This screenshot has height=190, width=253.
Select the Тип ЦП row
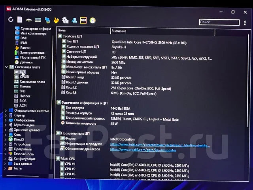point(124,42)
